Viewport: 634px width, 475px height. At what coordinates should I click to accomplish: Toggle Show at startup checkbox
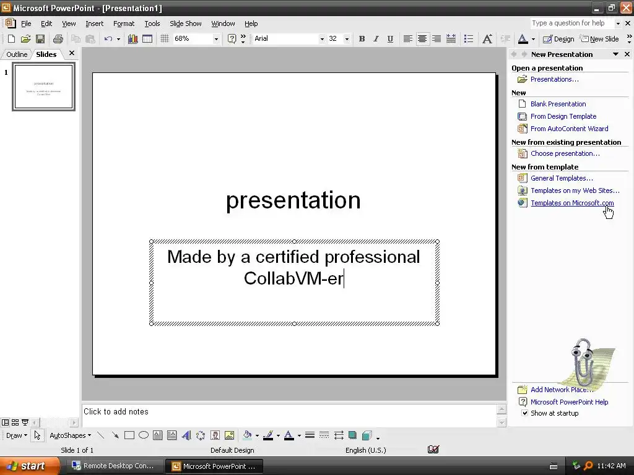[x=524, y=413]
